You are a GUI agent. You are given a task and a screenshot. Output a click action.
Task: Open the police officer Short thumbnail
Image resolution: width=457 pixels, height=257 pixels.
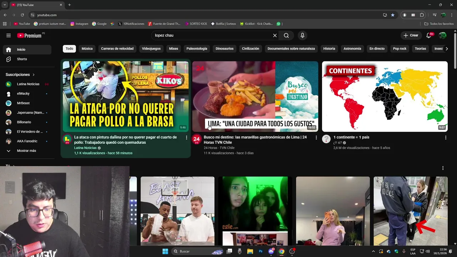(x=411, y=211)
